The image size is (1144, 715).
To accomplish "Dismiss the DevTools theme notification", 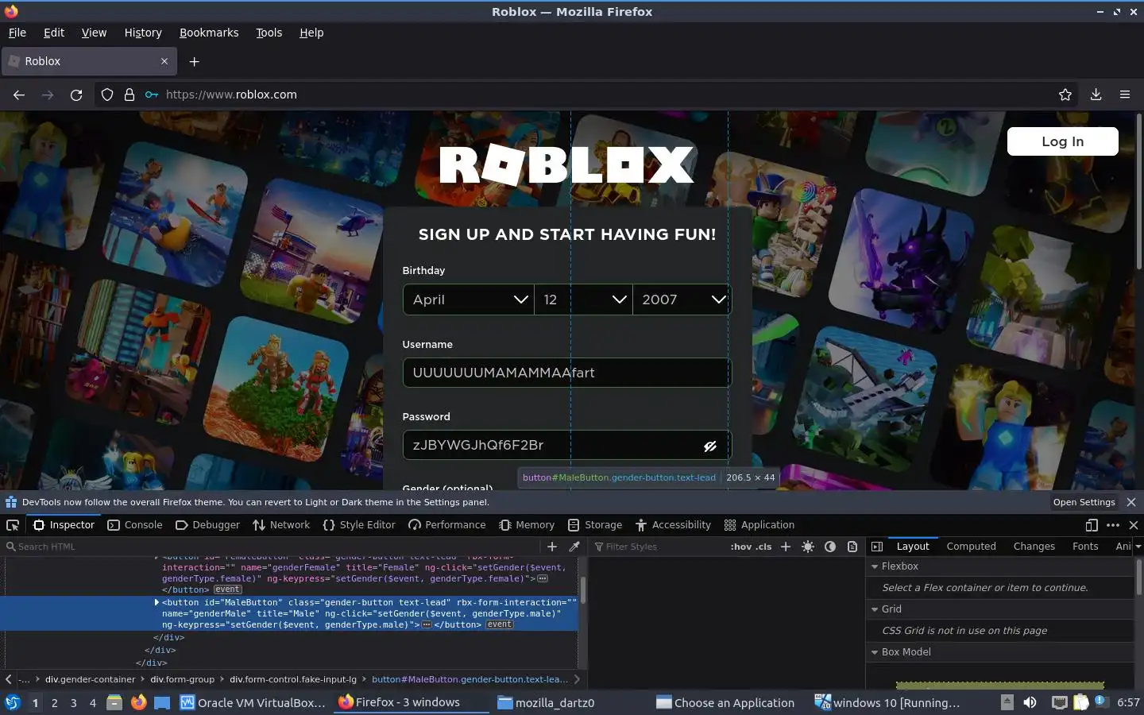I will coord(1131,502).
